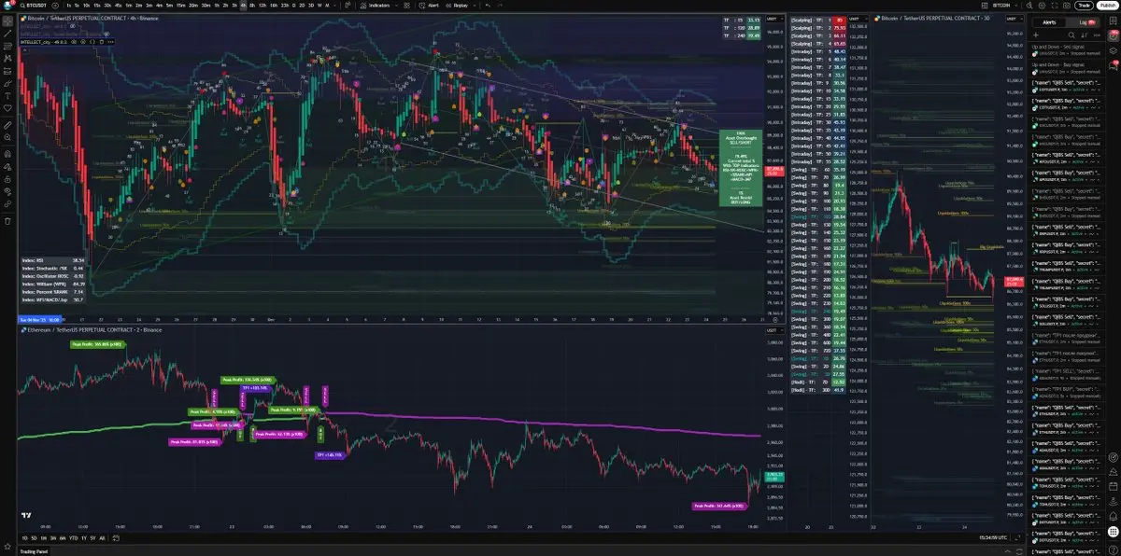1121x556 pixels.
Task: Create an Alert from the top toolbar
Action: click(429, 6)
